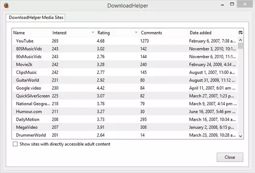Viewport: 255px width, 173px height.
Task: Select the National Geogra... row
Action: (125, 104)
